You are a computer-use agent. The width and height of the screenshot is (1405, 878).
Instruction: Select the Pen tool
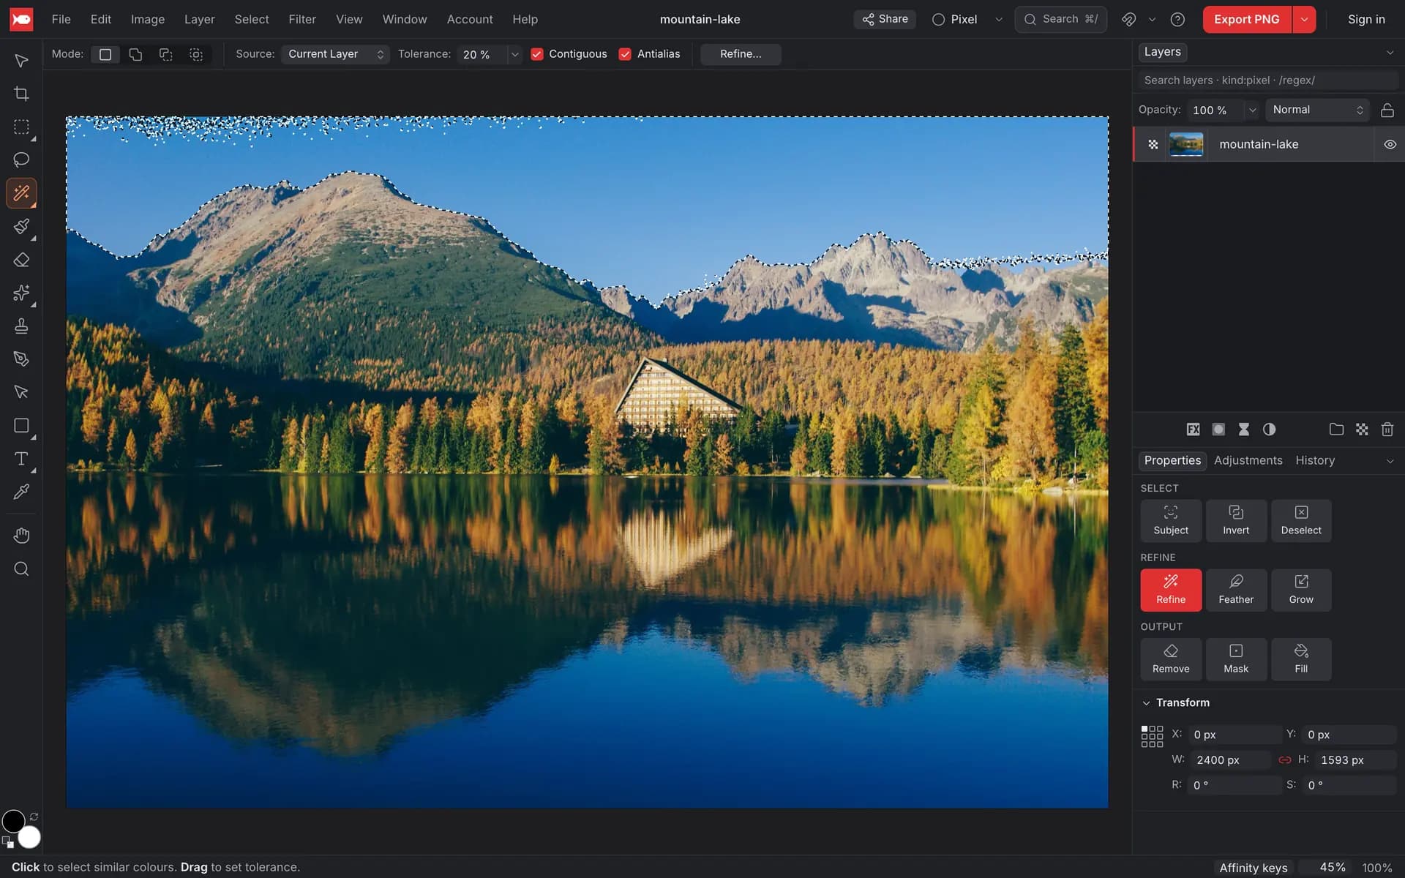click(x=21, y=359)
